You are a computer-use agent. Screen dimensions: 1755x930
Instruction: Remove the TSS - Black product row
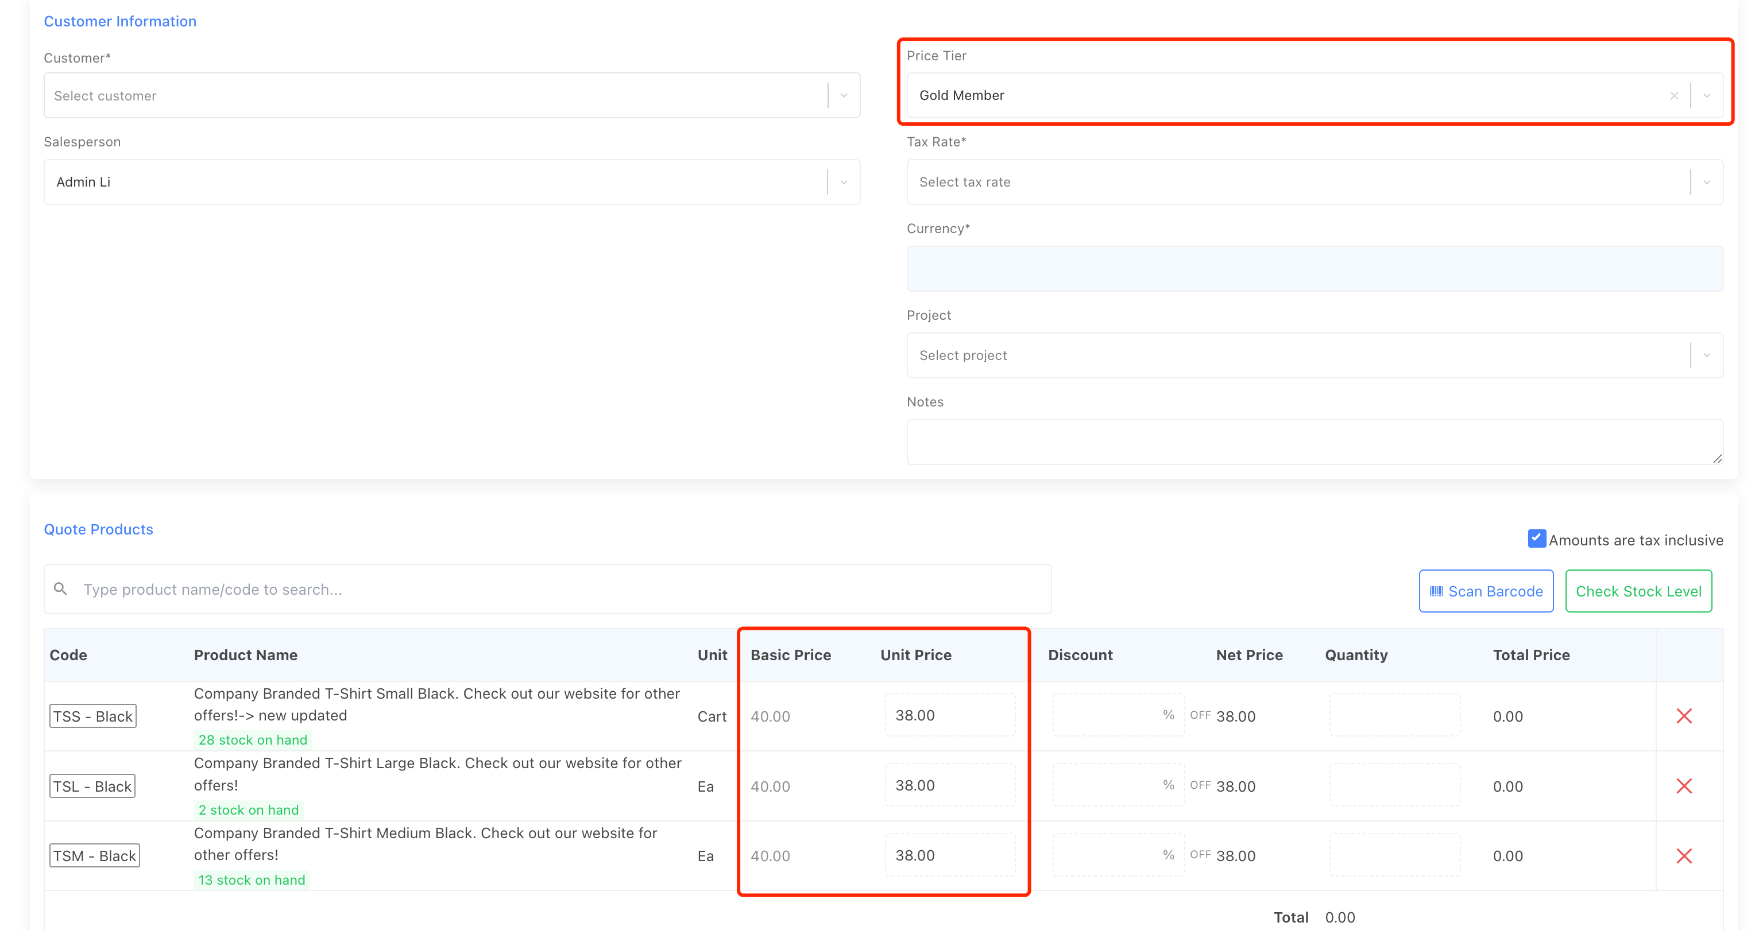[x=1683, y=715]
